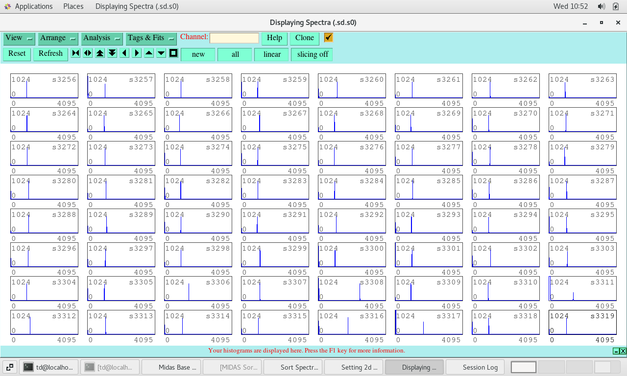Click the Refresh button

point(50,54)
